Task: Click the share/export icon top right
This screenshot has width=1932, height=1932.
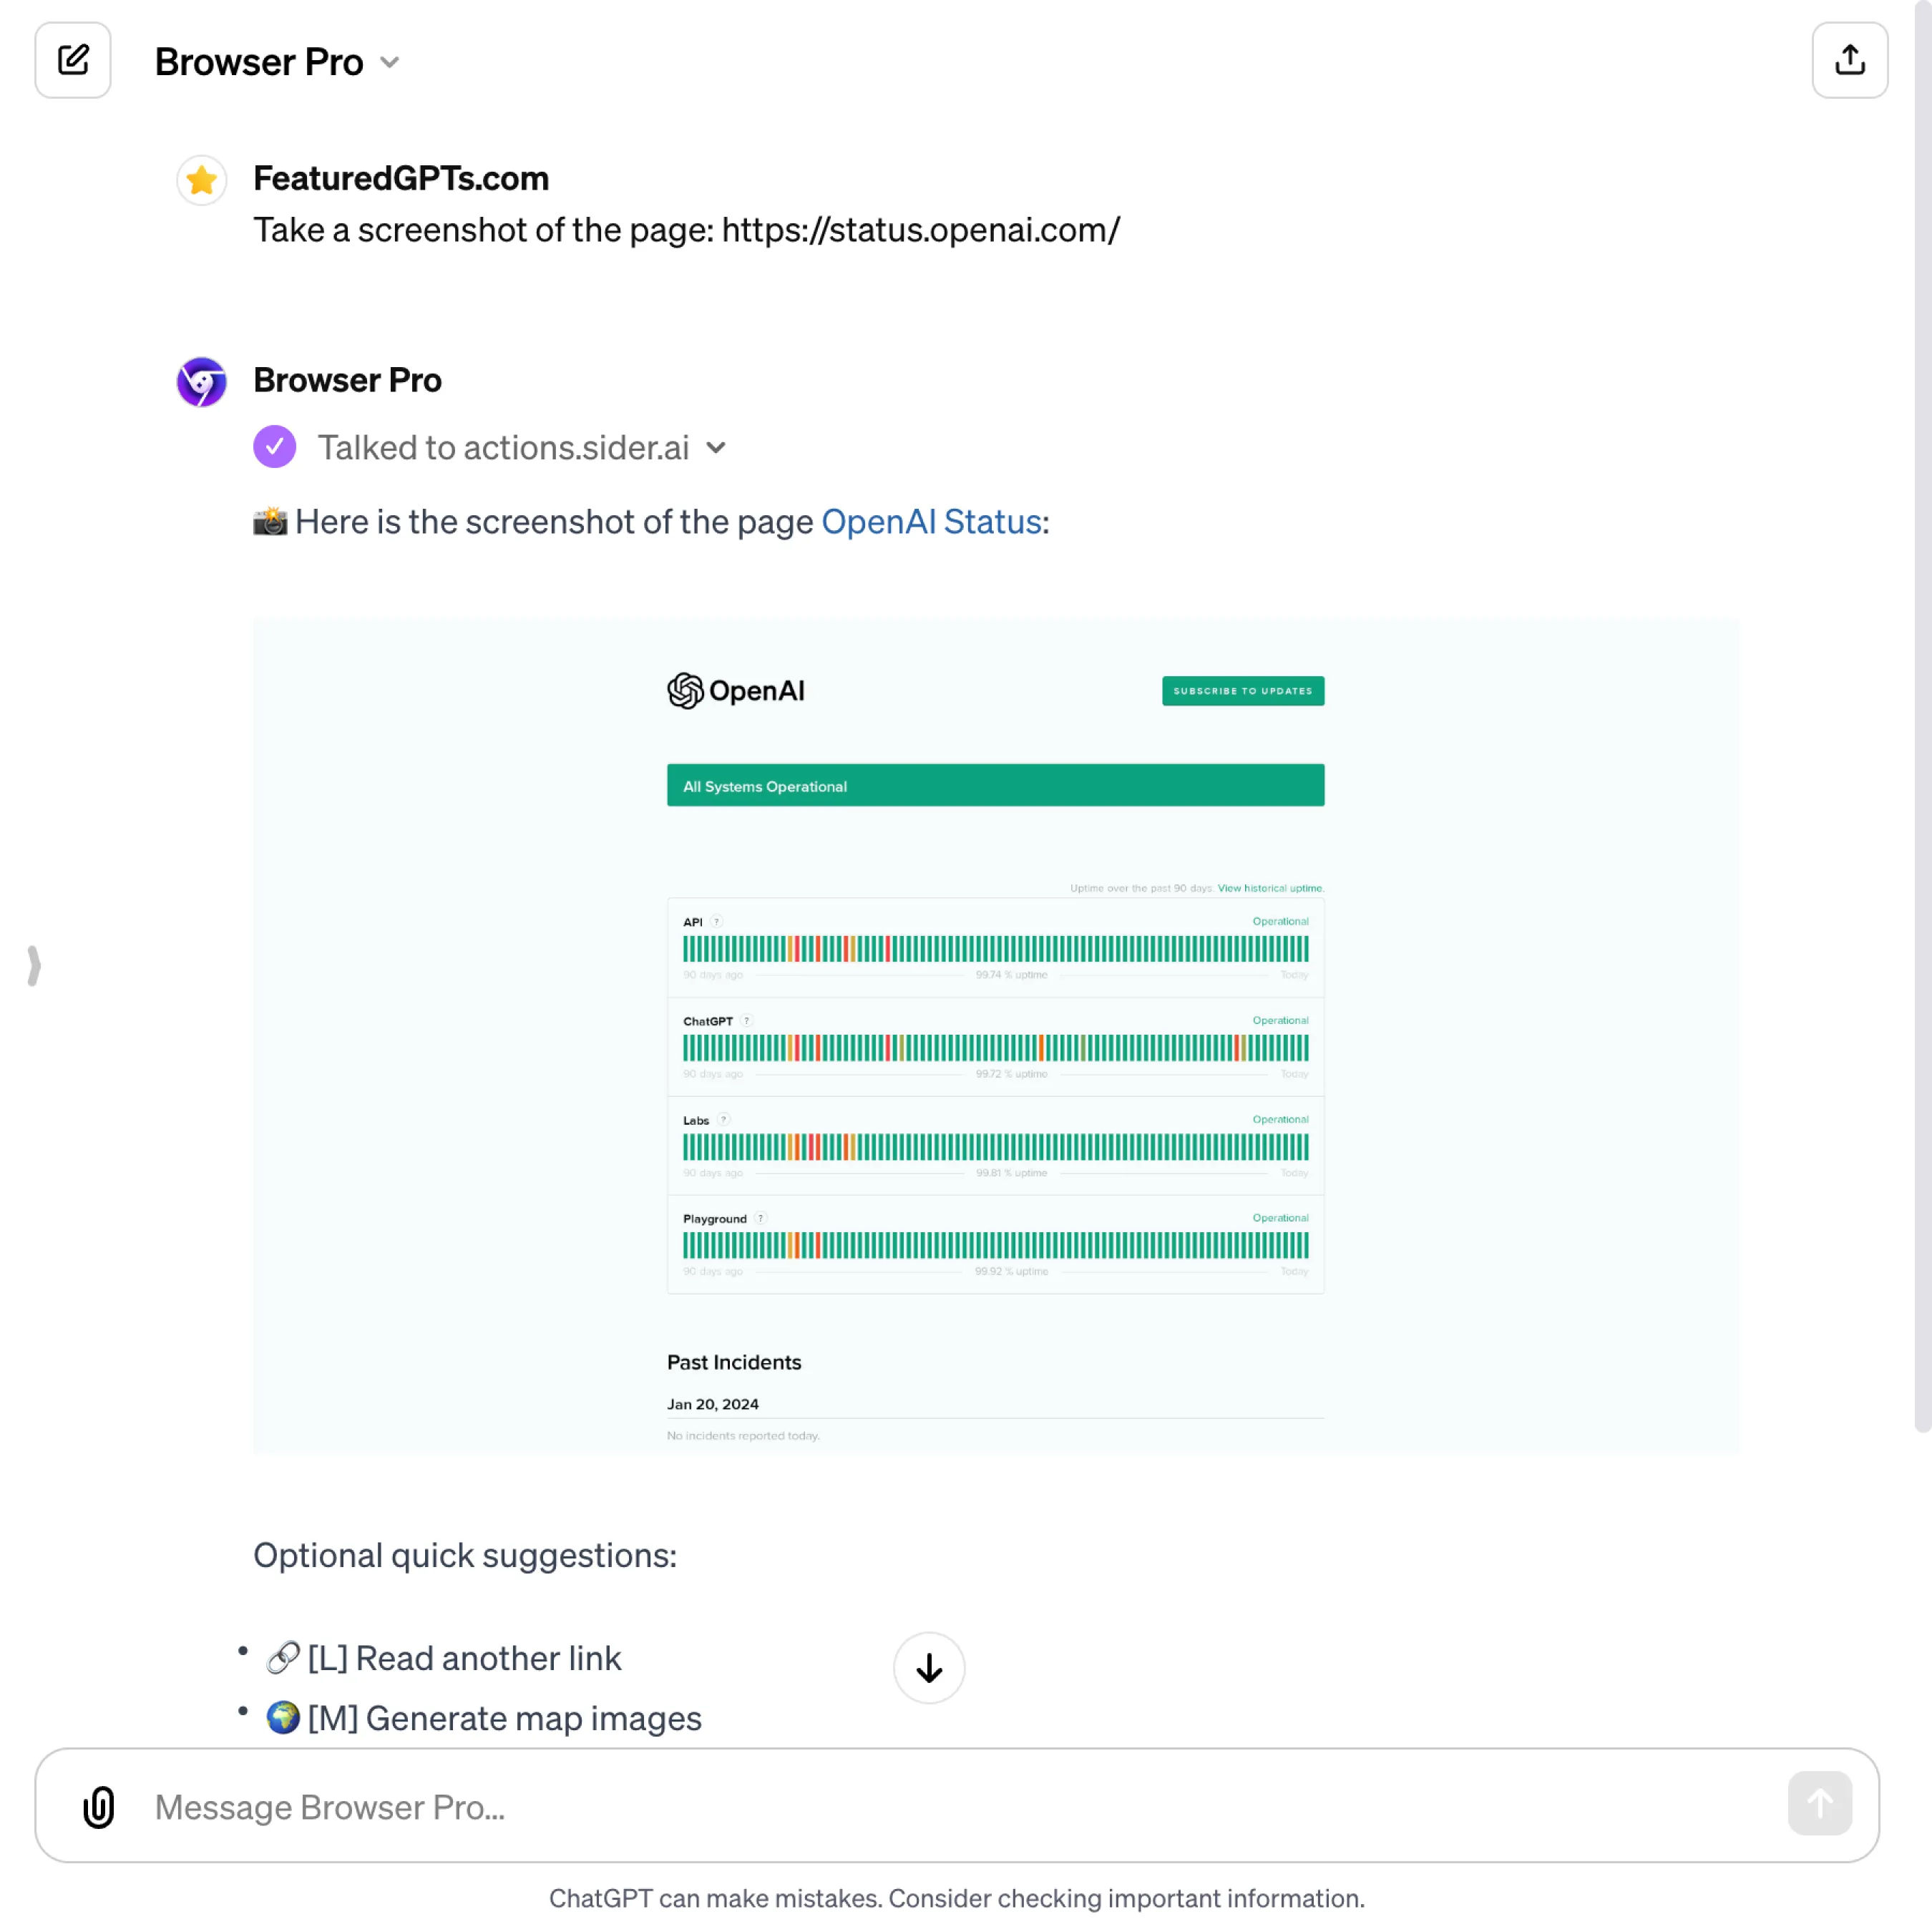Action: (x=1849, y=60)
